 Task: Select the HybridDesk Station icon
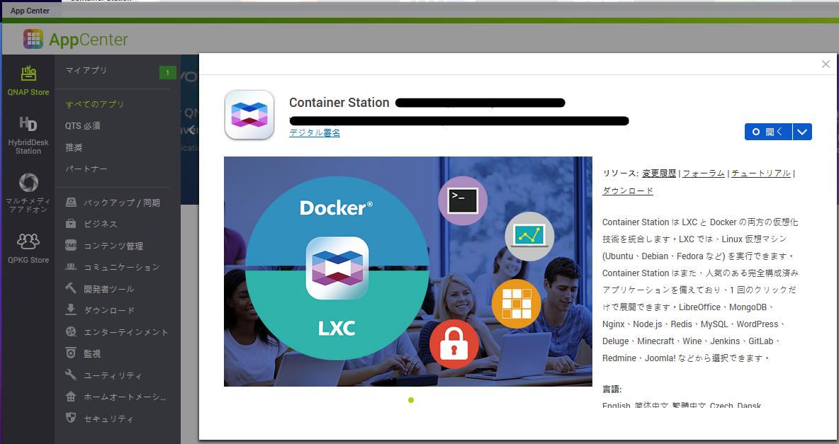point(28,124)
